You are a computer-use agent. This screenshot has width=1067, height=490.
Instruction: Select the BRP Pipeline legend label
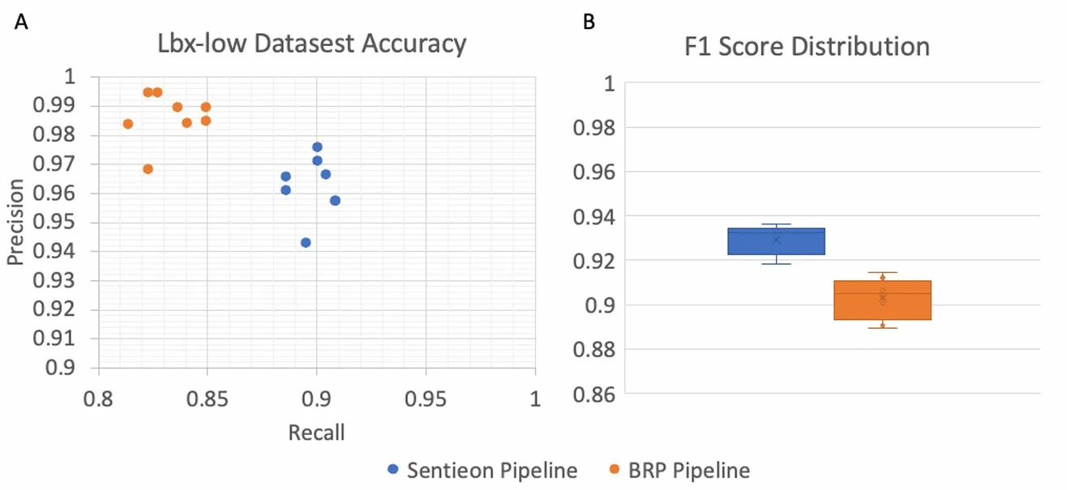pyautogui.click(x=688, y=471)
